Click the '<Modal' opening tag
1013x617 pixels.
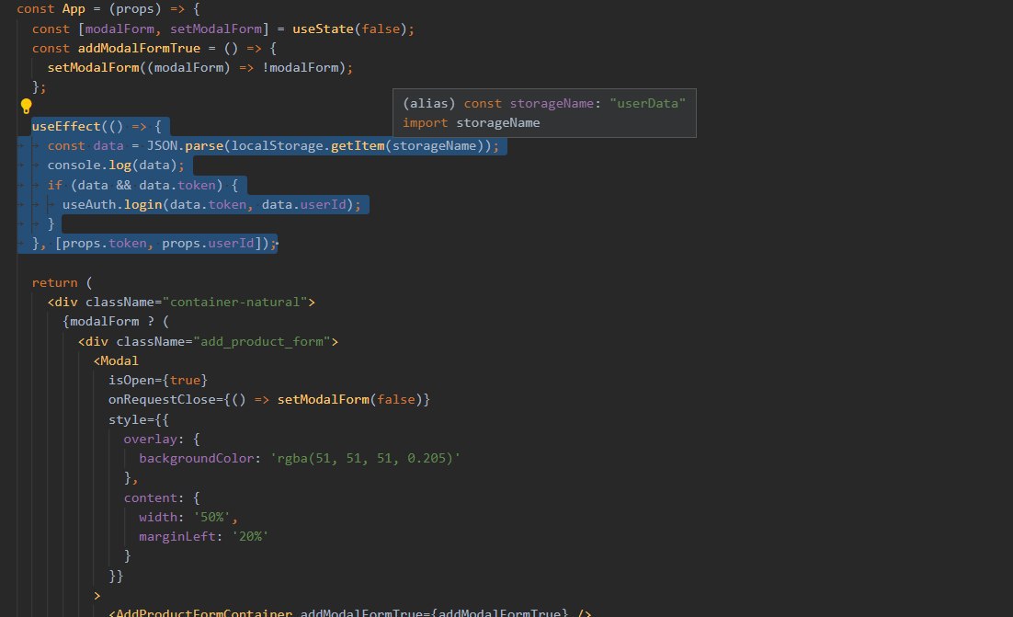pyautogui.click(x=116, y=360)
